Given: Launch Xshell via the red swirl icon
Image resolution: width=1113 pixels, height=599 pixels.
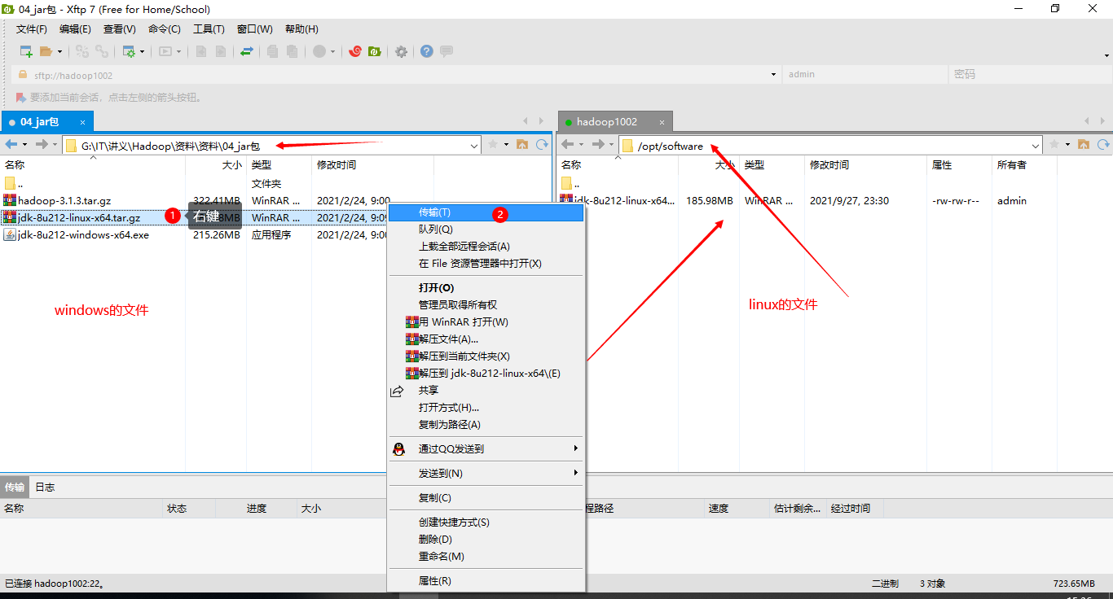Looking at the screenshot, I should (354, 51).
